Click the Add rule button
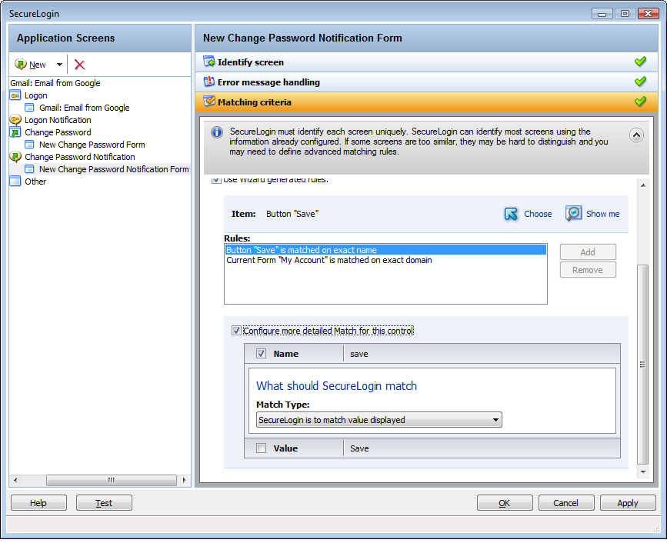Image resolution: width=667 pixels, height=553 pixels. coord(588,252)
